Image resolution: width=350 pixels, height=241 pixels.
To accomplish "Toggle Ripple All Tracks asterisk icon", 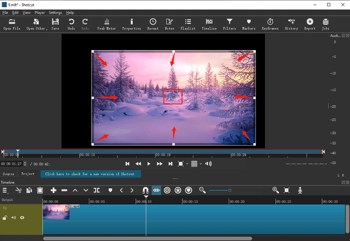I will pos(178,190).
